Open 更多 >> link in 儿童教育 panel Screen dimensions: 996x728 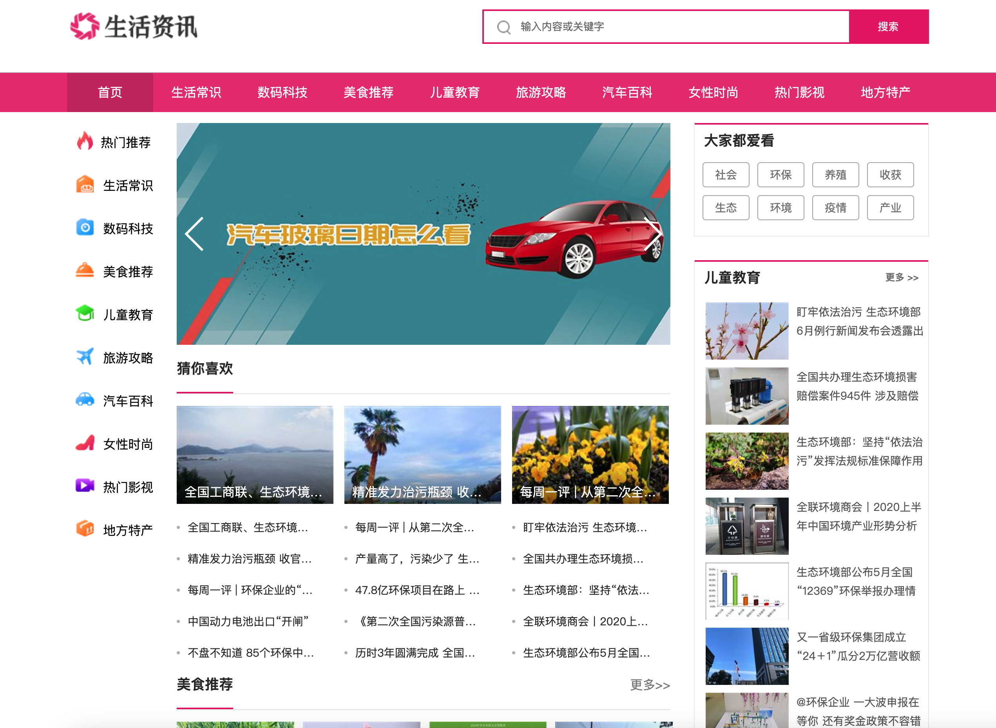902,277
